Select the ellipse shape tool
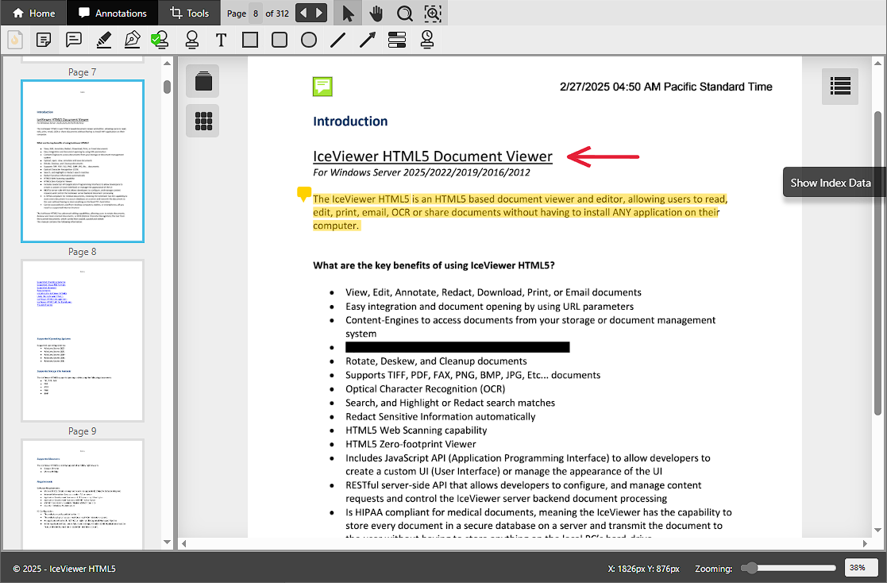This screenshot has height=583, width=887. [x=309, y=40]
